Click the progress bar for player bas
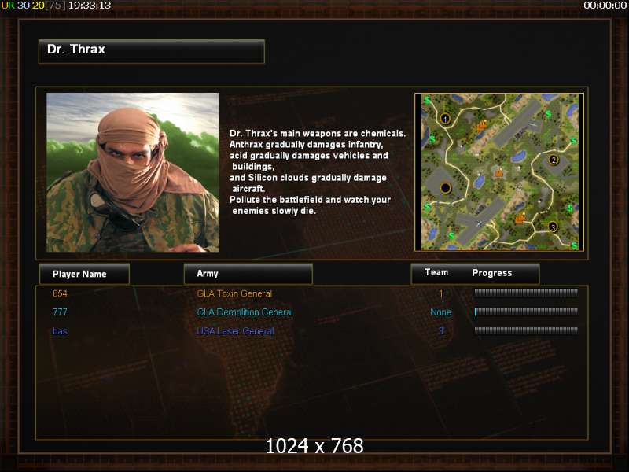Screen dimensions: 629x472 coord(526,330)
